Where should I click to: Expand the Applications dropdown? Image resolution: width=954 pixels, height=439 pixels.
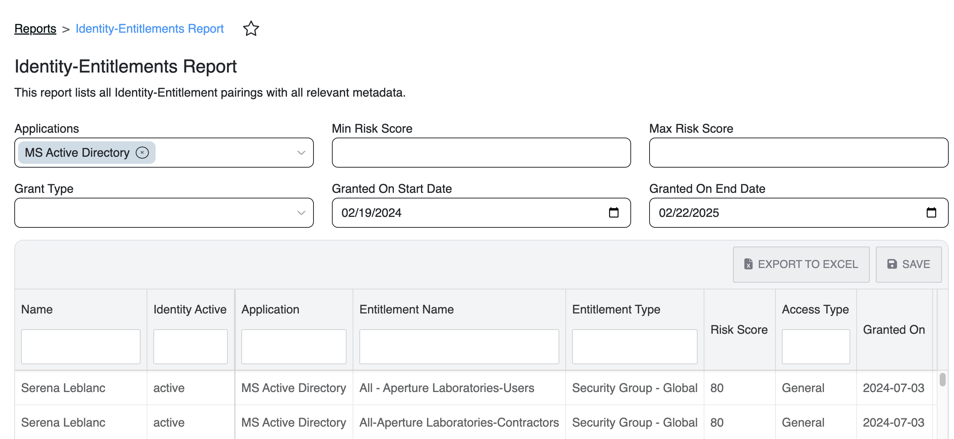point(301,153)
